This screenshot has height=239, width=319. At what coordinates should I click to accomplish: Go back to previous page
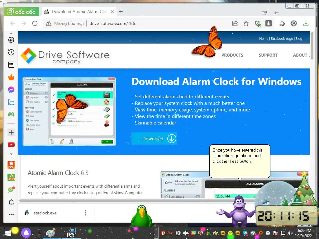[x=12, y=23]
